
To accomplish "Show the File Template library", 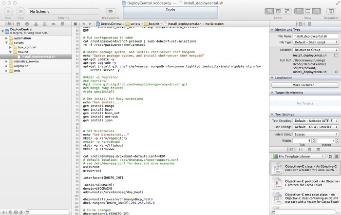I will [292, 150].
